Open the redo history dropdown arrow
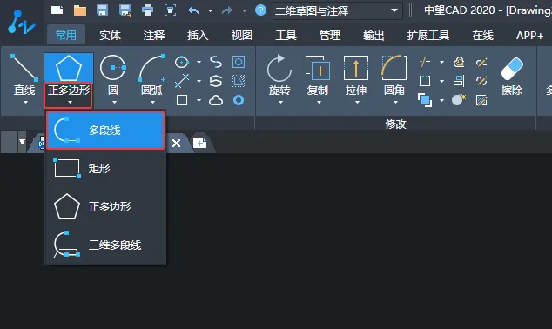This screenshot has height=329, width=552. pyautogui.click(x=244, y=11)
